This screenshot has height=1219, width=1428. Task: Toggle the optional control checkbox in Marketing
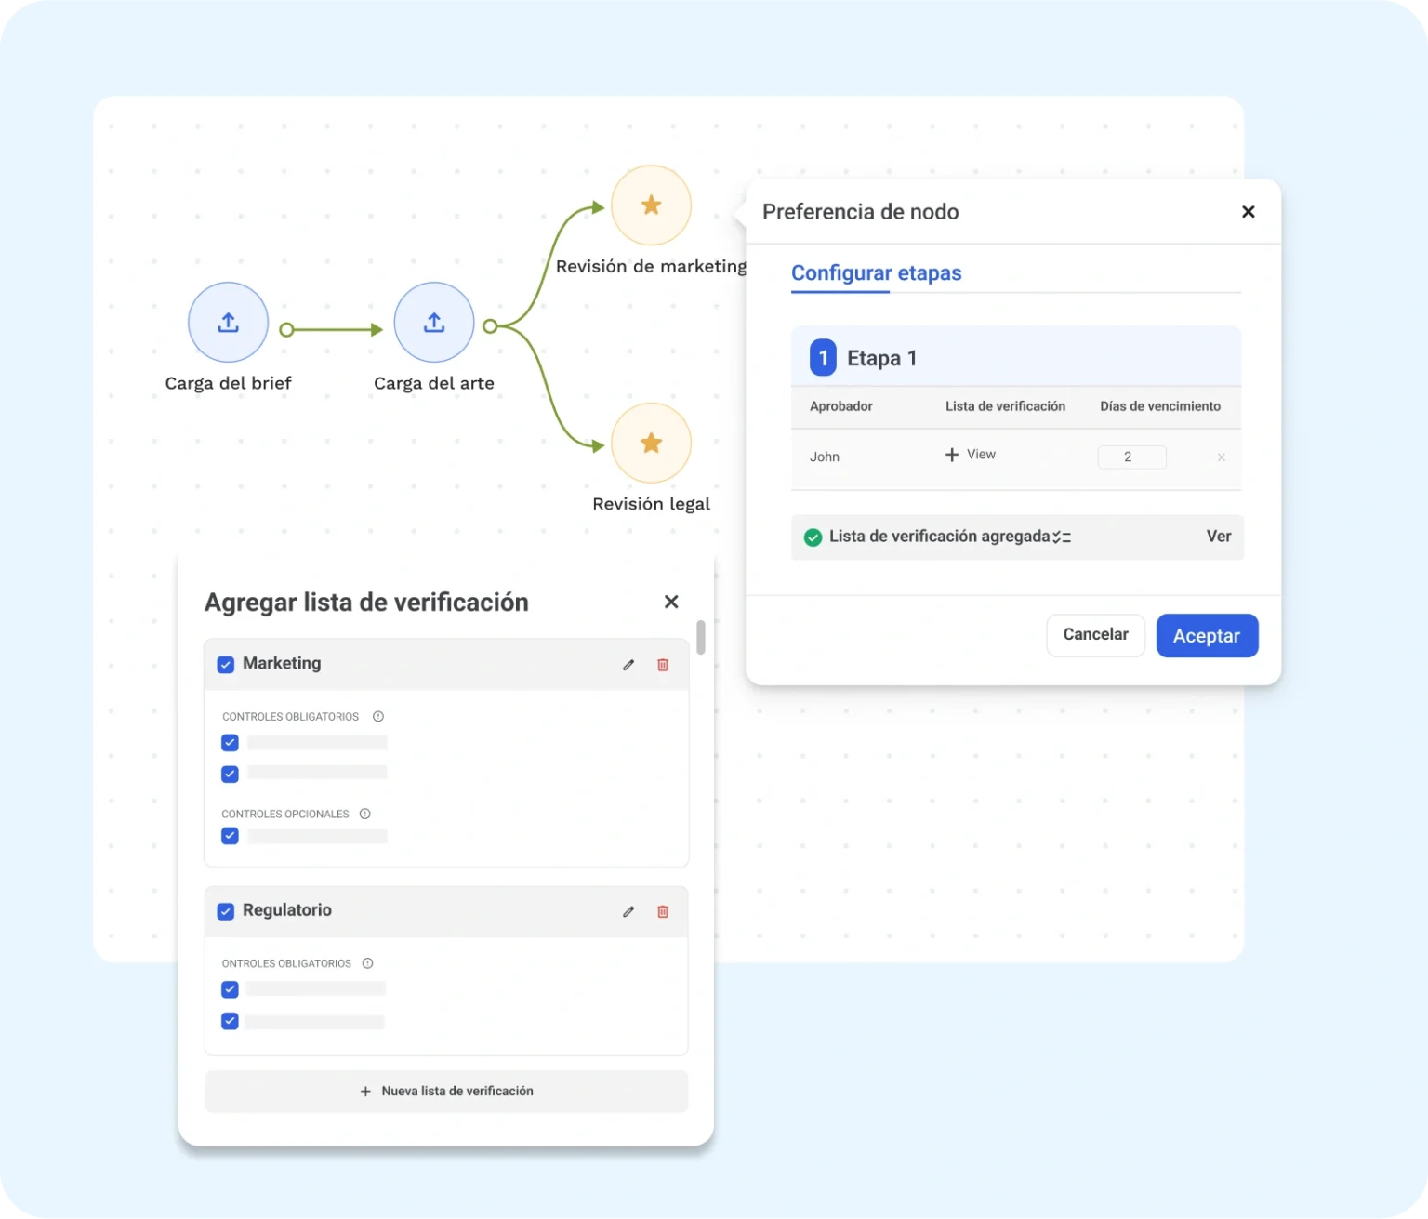tap(230, 836)
